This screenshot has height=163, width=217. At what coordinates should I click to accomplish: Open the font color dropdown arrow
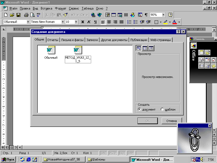coord(179,22)
